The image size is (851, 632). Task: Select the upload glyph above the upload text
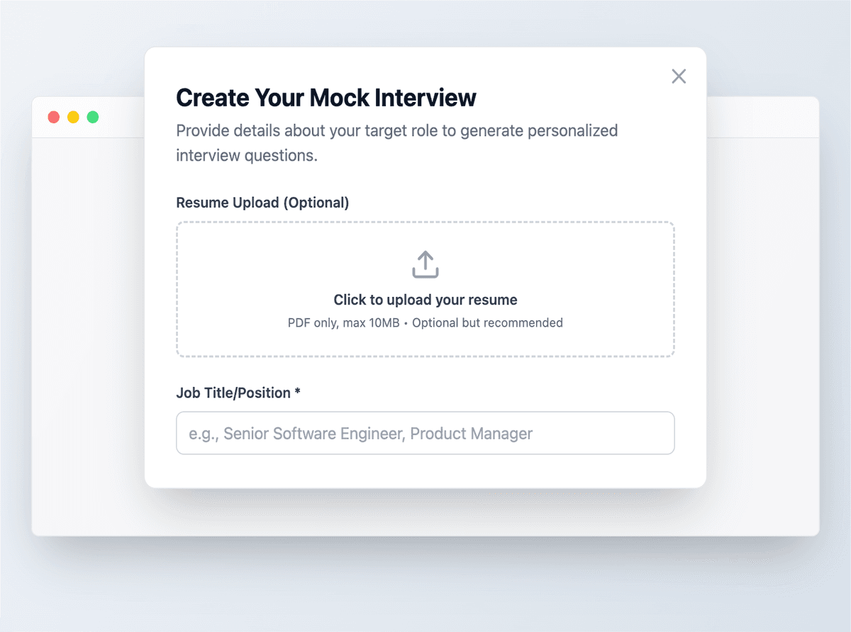(425, 264)
